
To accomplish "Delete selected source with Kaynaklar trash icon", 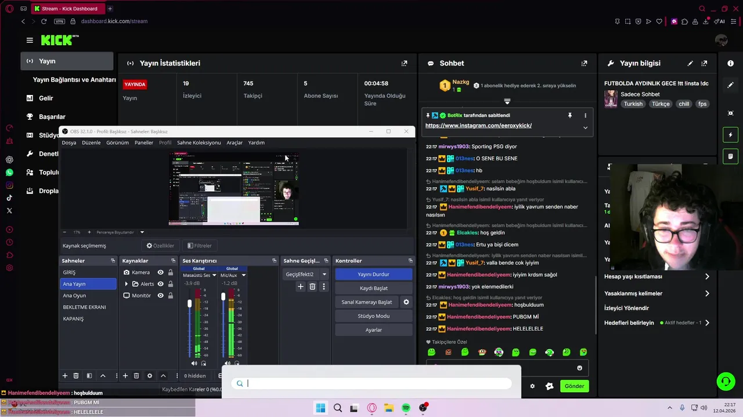I will [136, 376].
